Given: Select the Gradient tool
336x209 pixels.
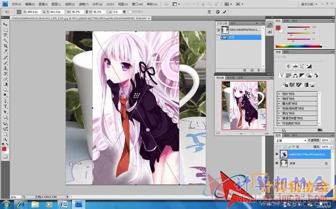Looking at the screenshot, I should point(5,84).
